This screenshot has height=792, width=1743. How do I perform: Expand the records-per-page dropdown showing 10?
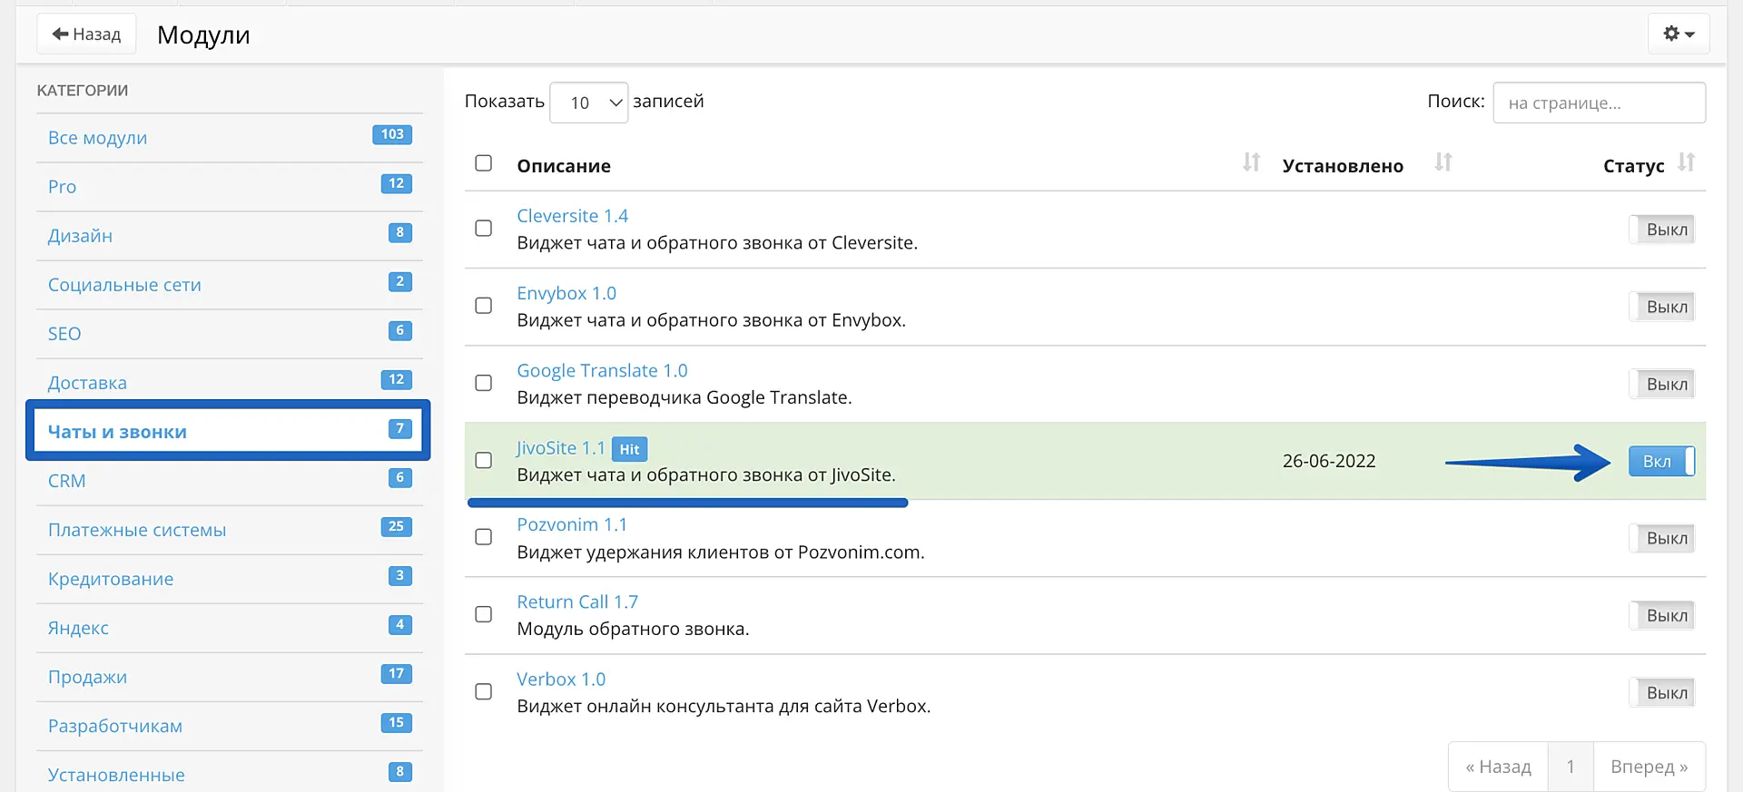tap(589, 103)
